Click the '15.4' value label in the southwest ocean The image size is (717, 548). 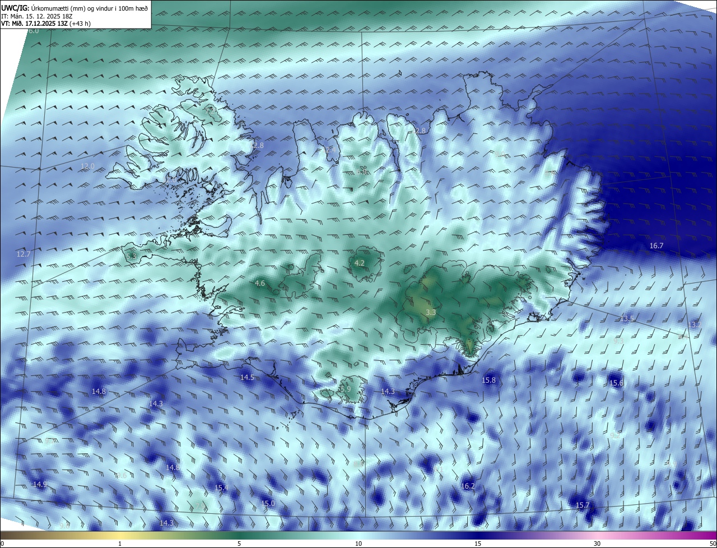click(221, 488)
